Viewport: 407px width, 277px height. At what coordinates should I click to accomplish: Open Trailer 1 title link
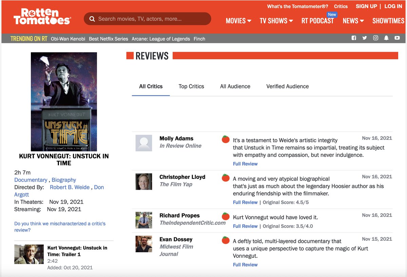click(x=77, y=251)
